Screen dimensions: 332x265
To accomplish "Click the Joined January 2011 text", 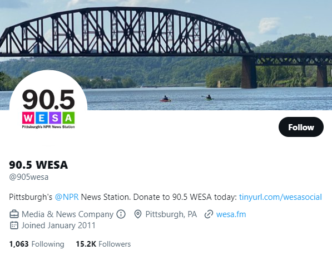I will pos(58,225).
